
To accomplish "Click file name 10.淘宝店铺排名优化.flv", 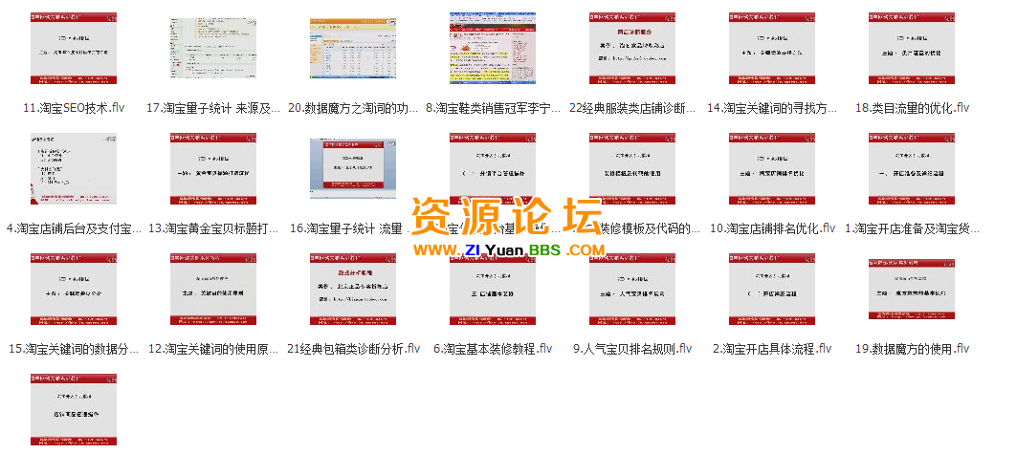I will point(772,228).
